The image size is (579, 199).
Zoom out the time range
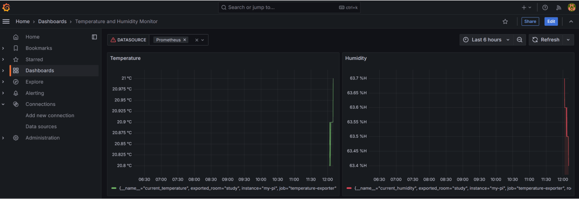tap(520, 40)
